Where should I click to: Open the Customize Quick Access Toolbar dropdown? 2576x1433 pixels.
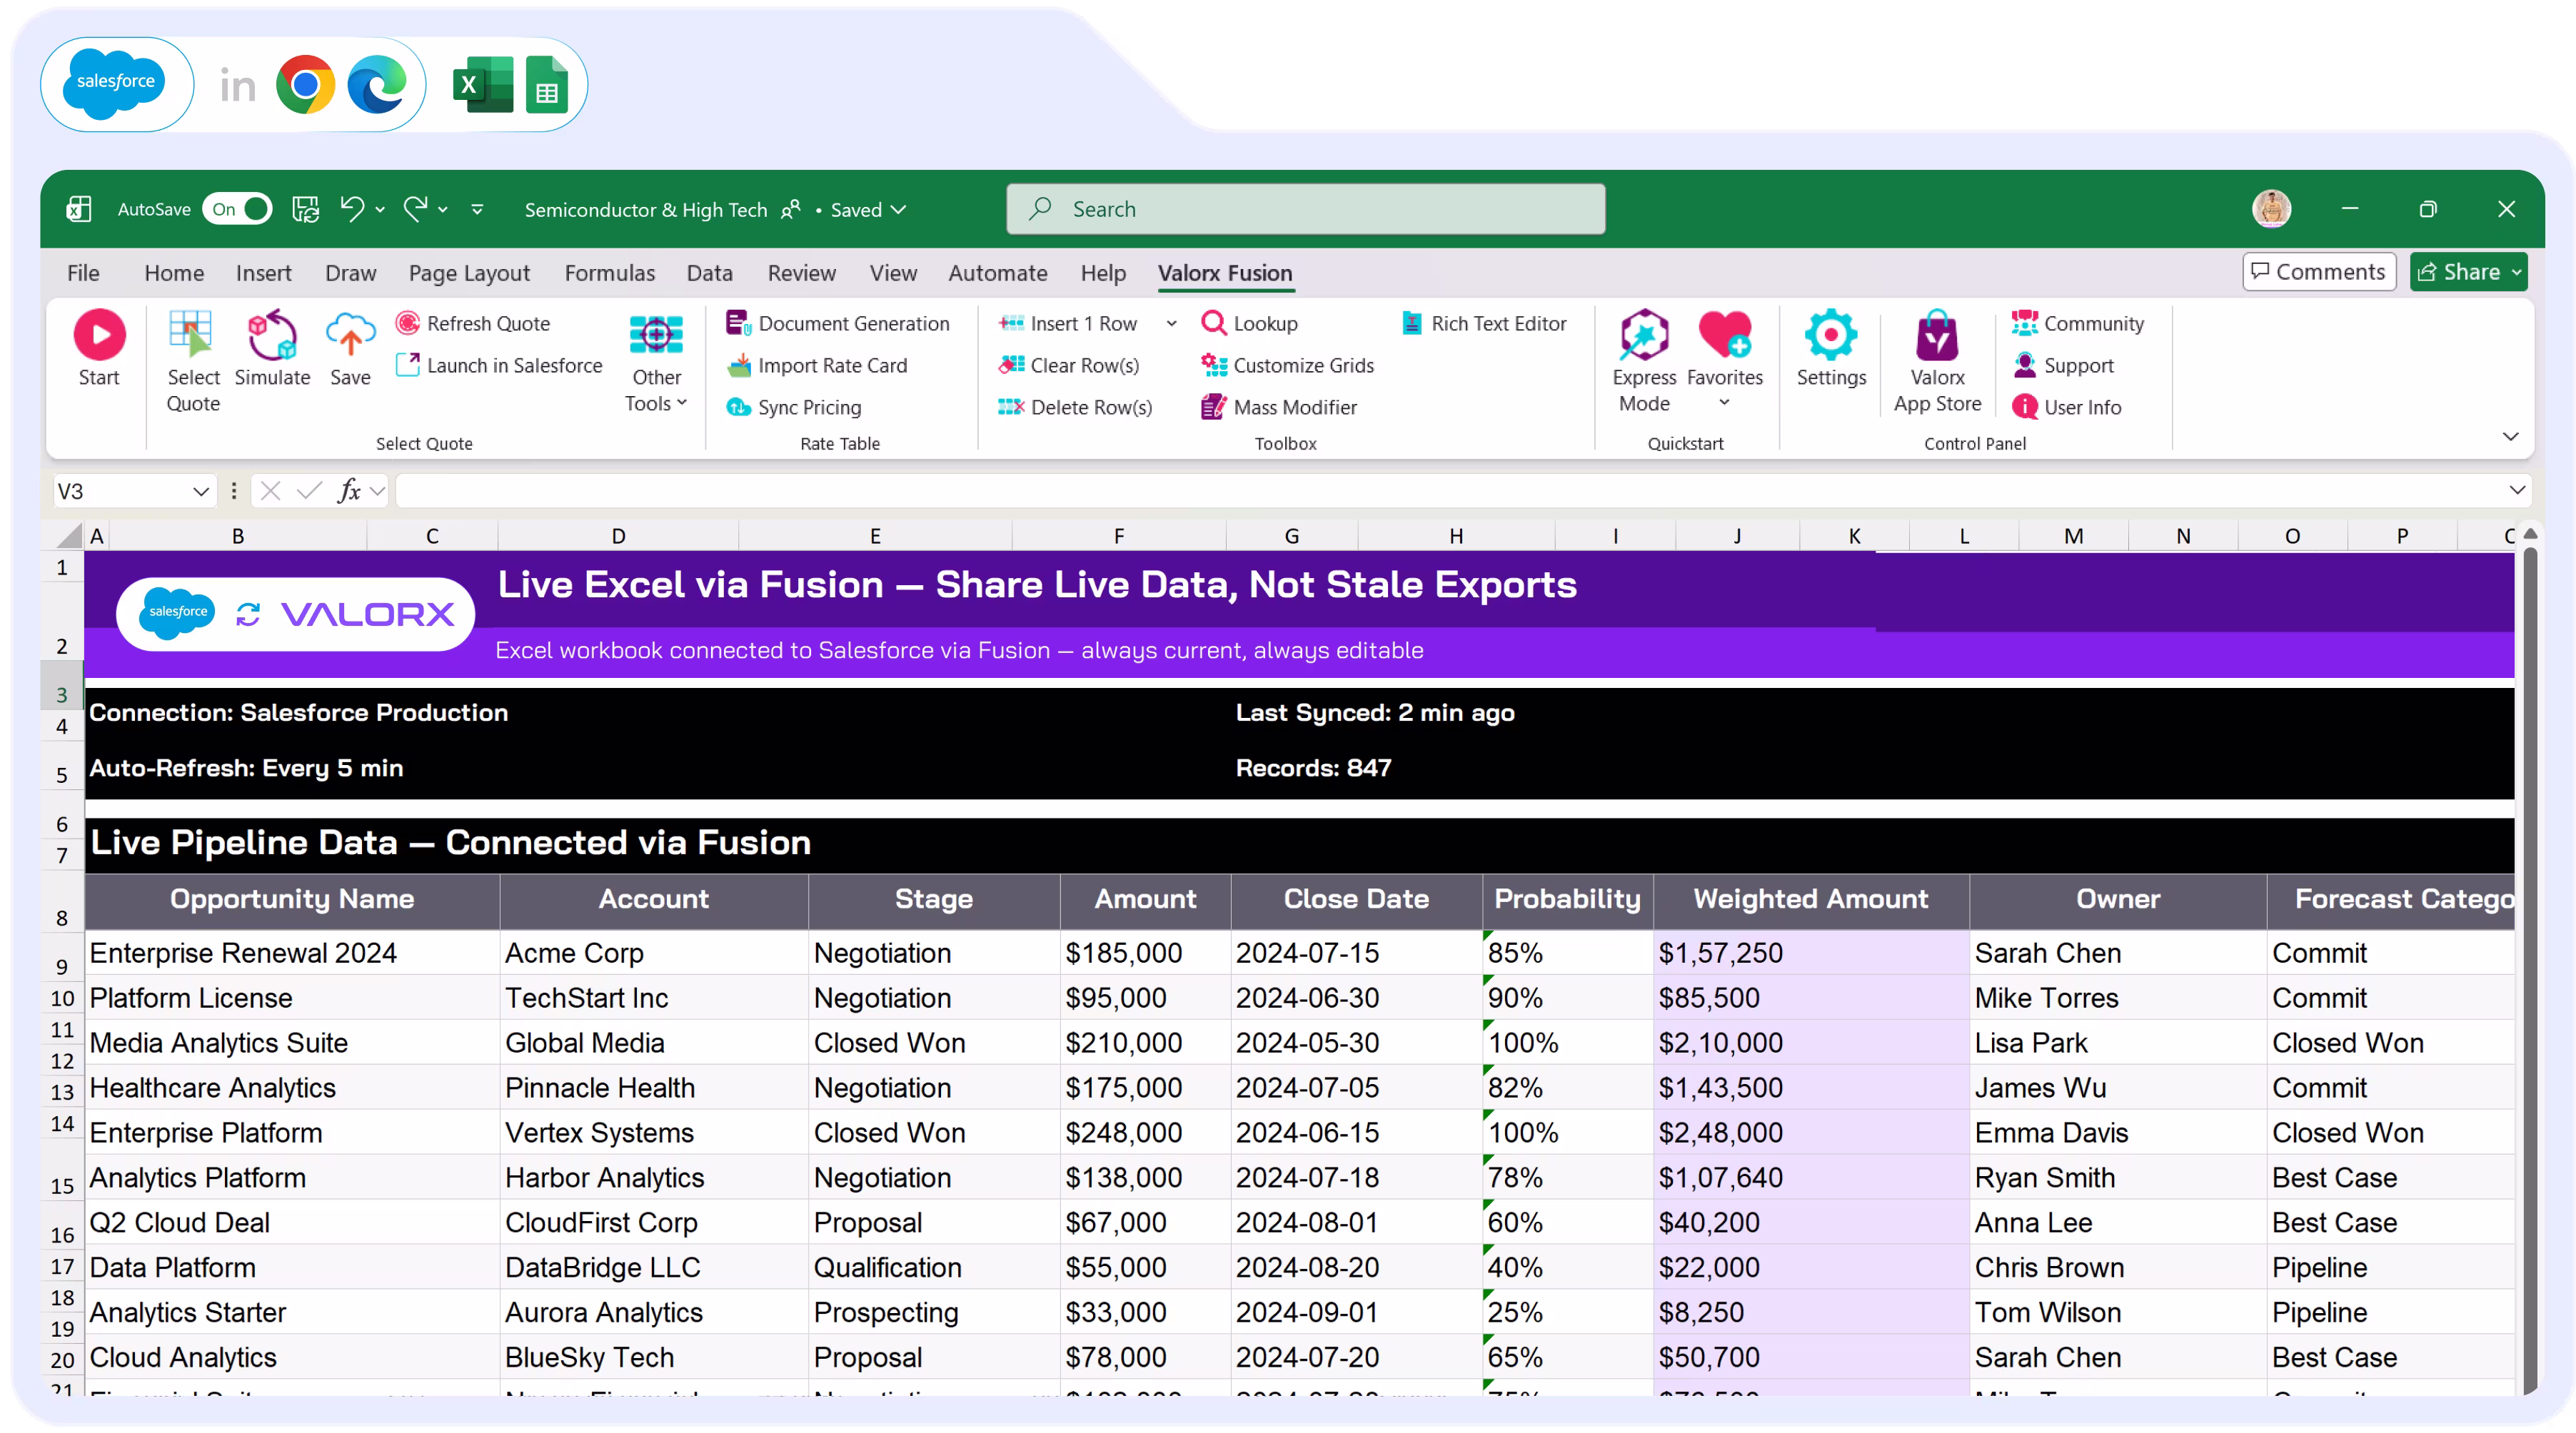[477, 210]
